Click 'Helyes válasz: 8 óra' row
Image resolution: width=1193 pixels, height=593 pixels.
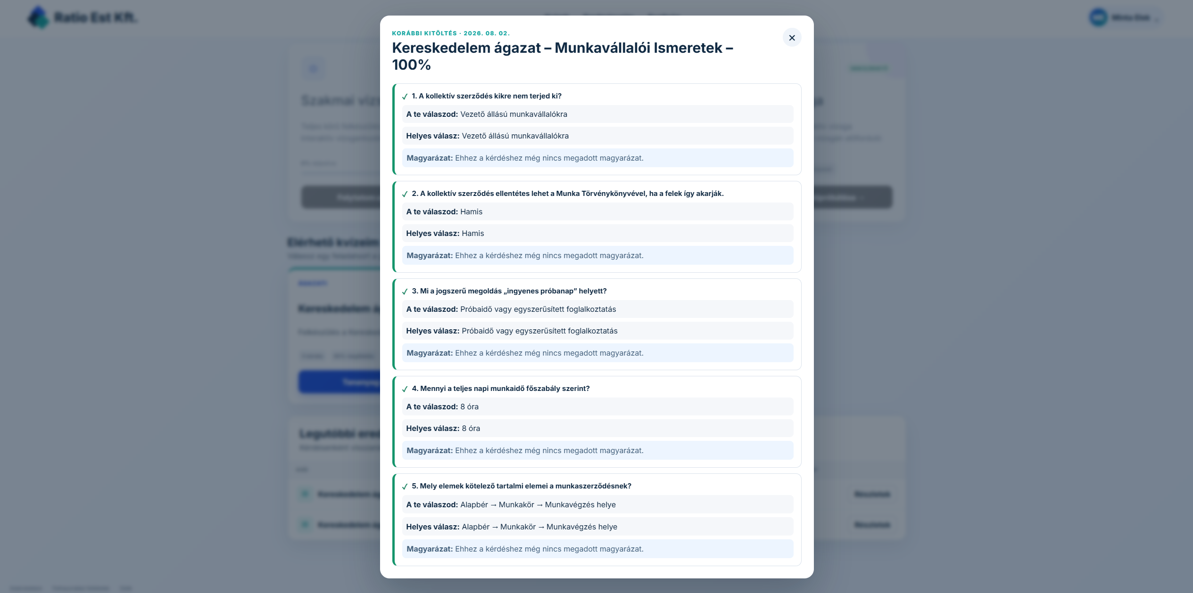click(597, 428)
